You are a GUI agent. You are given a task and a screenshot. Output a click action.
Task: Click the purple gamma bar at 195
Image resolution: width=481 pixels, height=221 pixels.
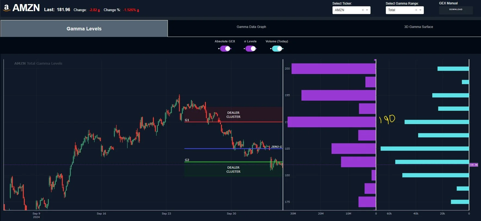click(x=338, y=95)
